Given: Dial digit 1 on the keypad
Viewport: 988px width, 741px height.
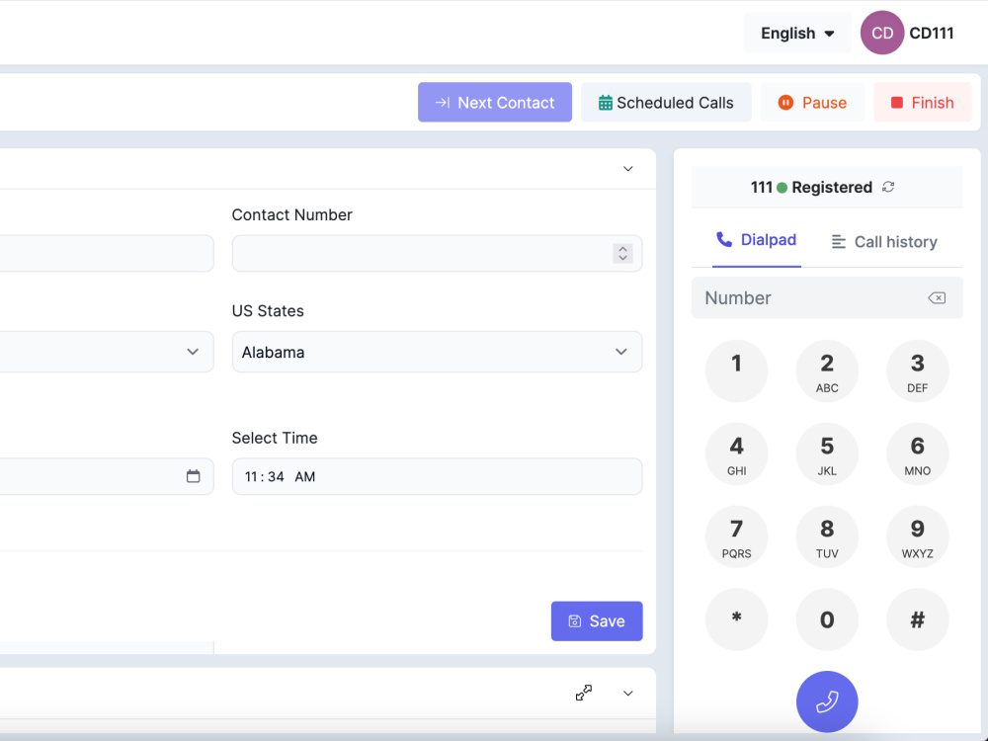Looking at the screenshot, I should coord(737,371).
